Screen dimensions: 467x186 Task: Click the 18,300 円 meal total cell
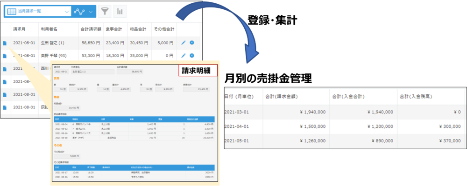pyautogui.click(x=115, y=55)
